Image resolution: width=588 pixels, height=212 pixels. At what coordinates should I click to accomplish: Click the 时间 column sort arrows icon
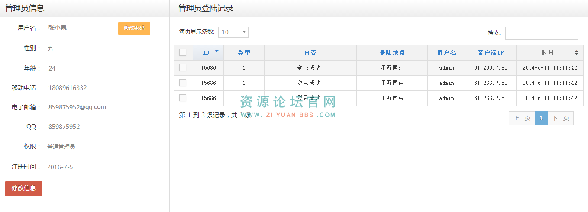[576, 52]
